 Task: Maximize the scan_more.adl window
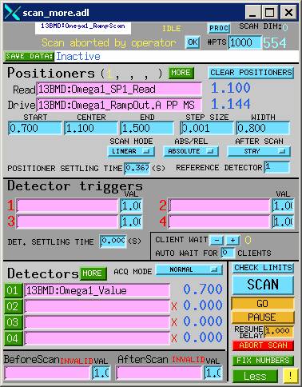pyautogui.click(x=269, y=12)
